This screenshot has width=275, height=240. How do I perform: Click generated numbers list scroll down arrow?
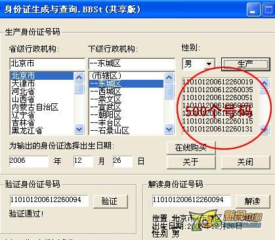coord(264,130)
